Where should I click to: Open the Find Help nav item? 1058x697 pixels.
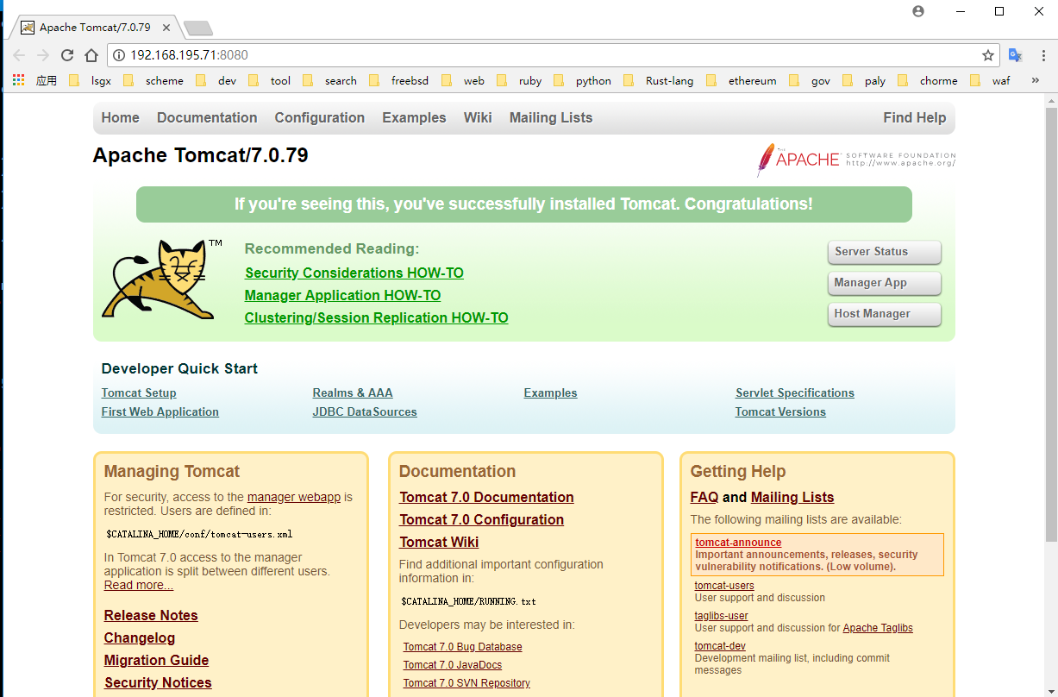coord(914,118)
